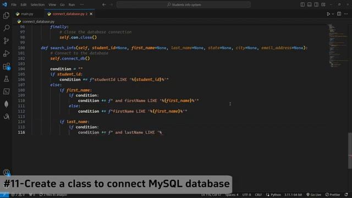Viewport: 352px width, 198px height.
Task: Close the connect_database.py tab
Action: pos(91,14)
